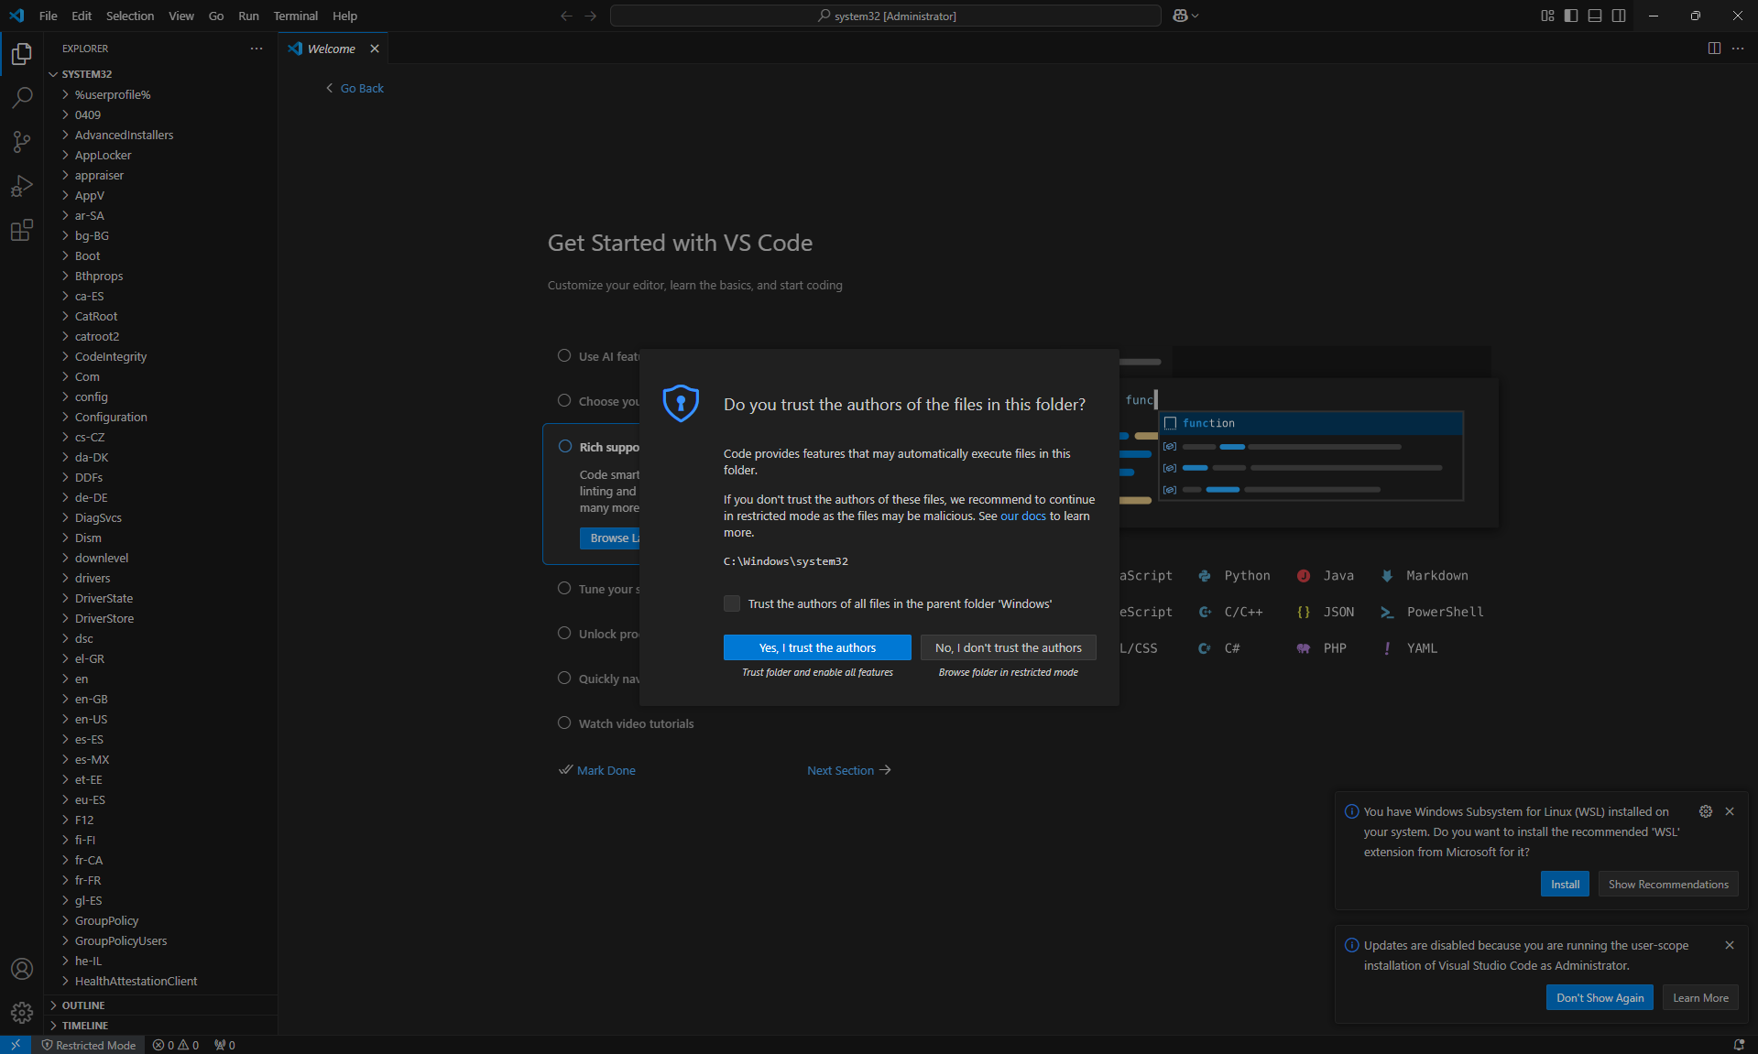
Task: Open the Run and Debug icon
Action: [x=22, y=186]
